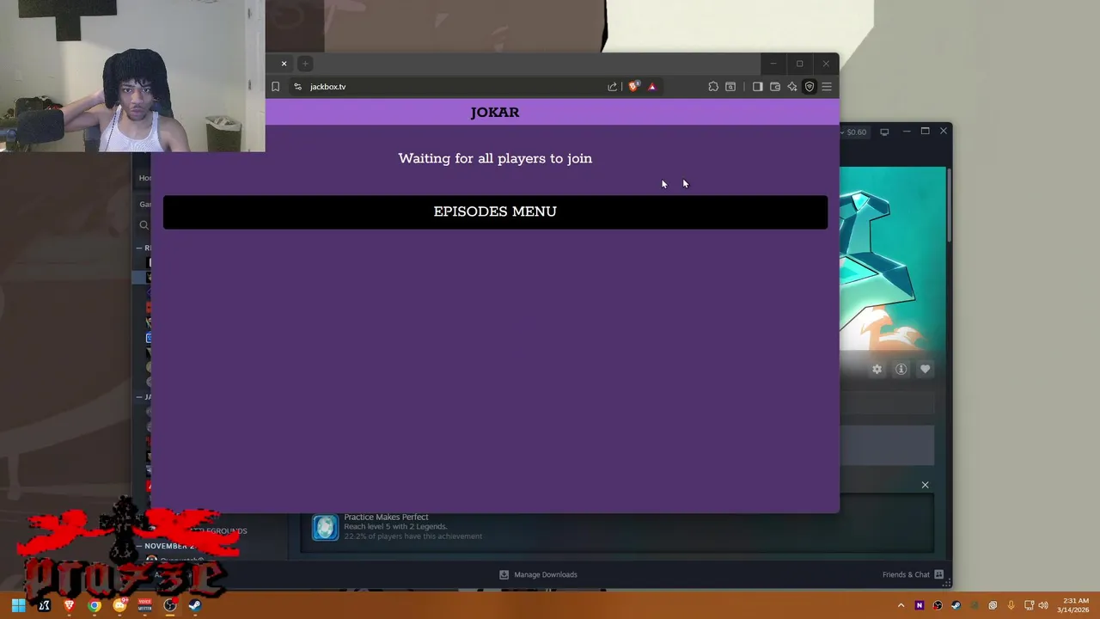Image resolution: width=1100 pixels, height=619 pixels.
Task: Bookmark the page in the browser
Action: pos(275,87)
